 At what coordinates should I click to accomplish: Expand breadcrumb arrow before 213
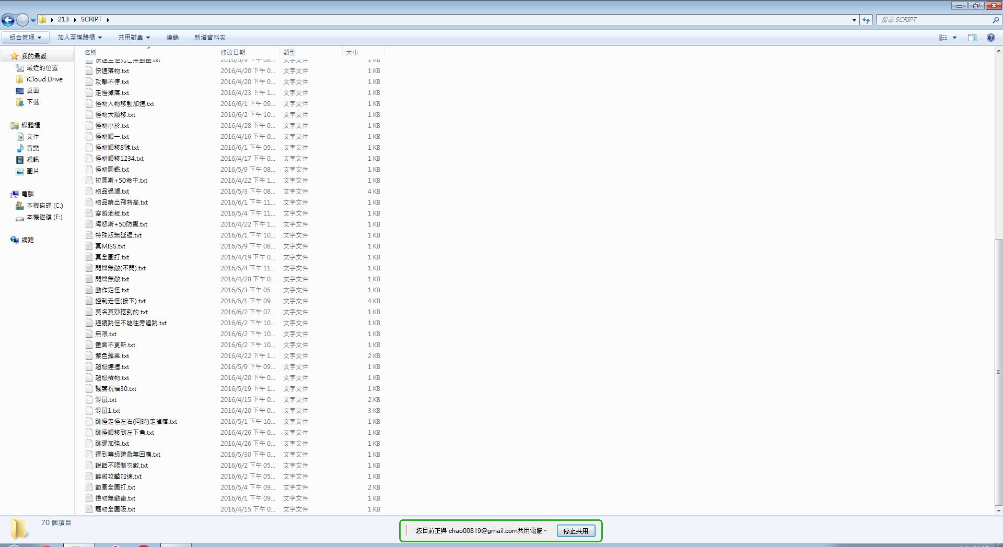tap(52, 20)
